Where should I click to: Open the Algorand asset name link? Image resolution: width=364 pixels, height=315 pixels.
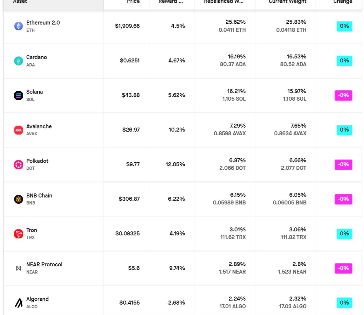coord(37,299)
